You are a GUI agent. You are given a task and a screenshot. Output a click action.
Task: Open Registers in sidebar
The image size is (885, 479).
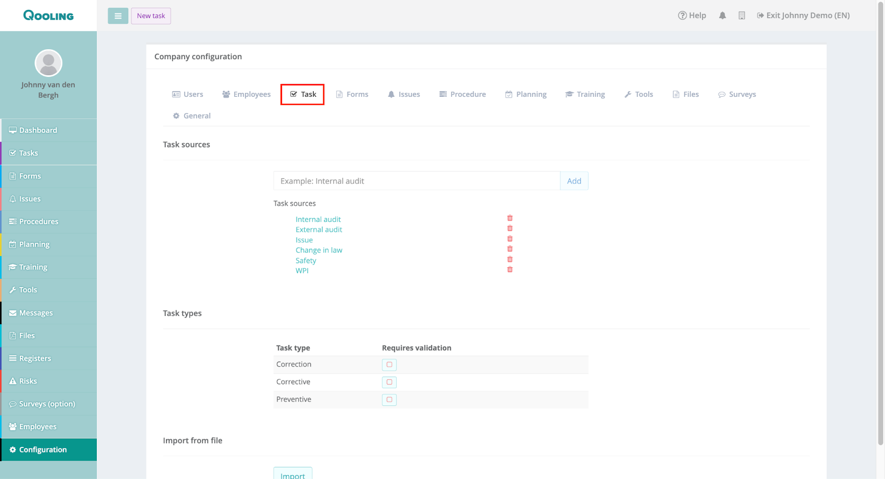point(49,358)
